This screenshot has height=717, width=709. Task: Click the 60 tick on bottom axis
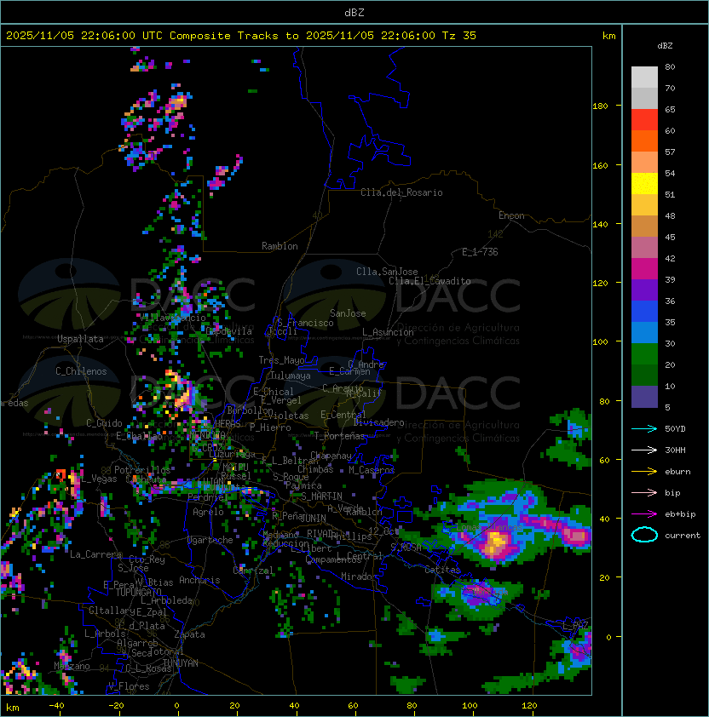pyautogui.click(x=353, y=706)
